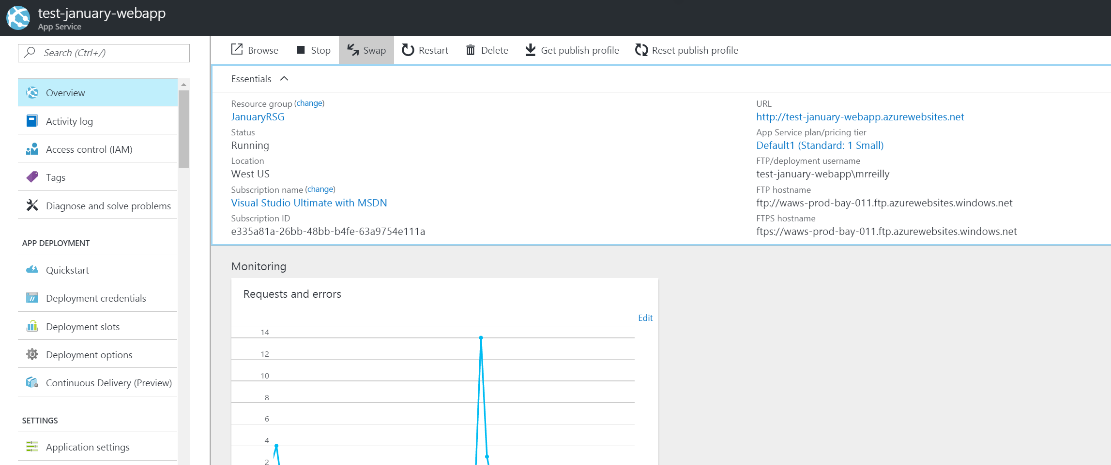Click the Restart circular arrow icon
Viewport: 1111px width, 465px height.
point(408,50)
